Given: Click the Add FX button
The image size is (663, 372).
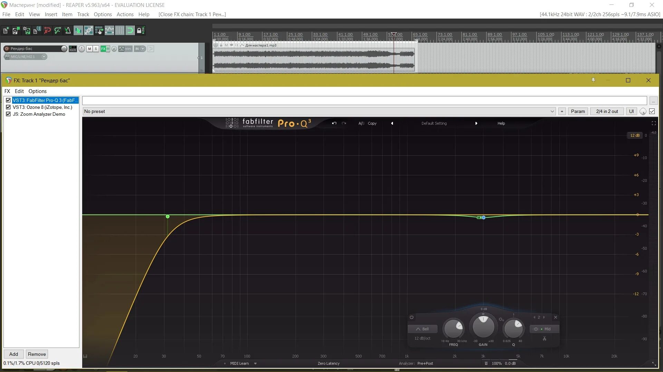Looking at the screenshot, I should click(13, 354).
